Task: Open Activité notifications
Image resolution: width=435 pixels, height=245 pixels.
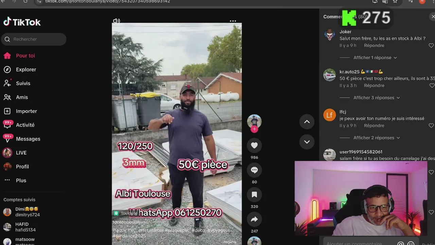Action: coord(25,125)
